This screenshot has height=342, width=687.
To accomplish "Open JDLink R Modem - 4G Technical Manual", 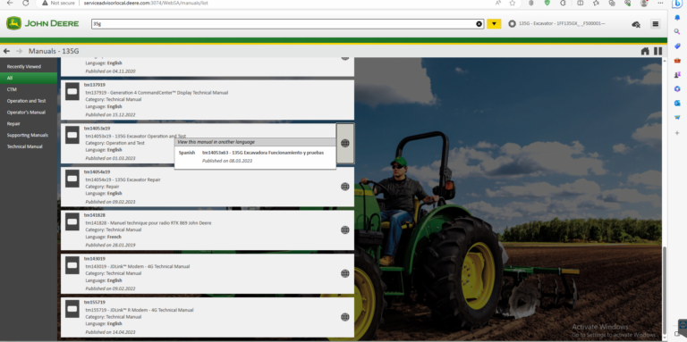I will [140, 310].
